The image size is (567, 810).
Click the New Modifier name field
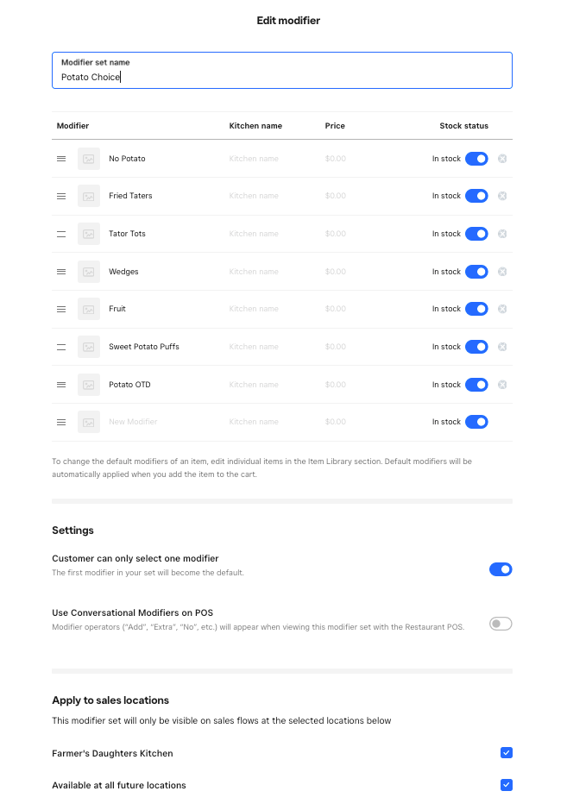(x=160, y=422)
